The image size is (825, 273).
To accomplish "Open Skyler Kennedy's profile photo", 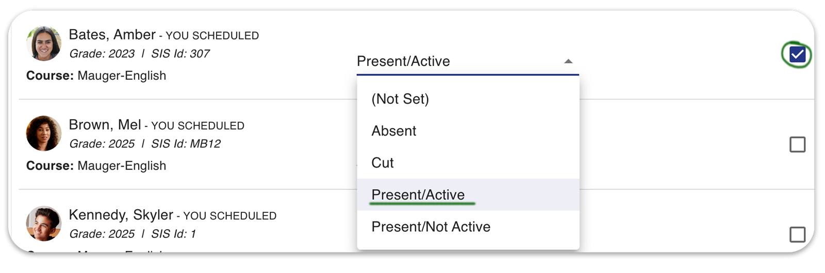I will coord(44,224).
